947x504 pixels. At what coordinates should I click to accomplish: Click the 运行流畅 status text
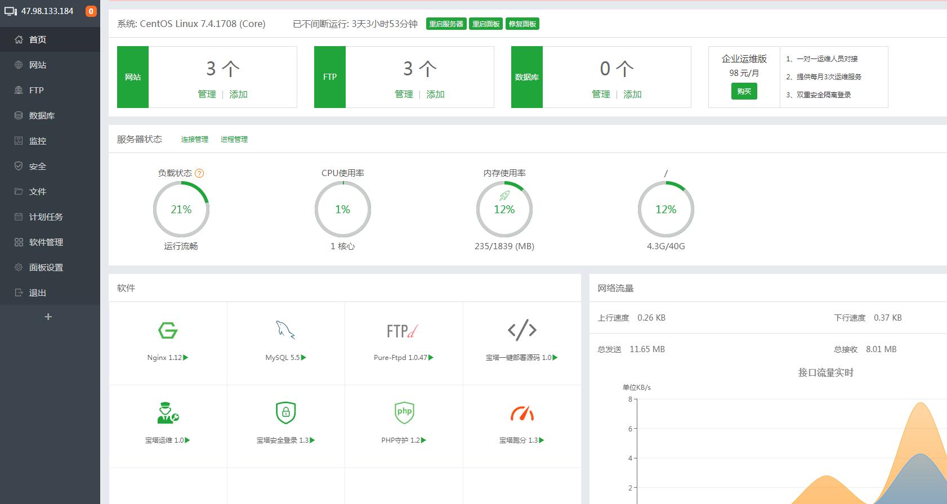pyautogui.click(x=181, y=246)
